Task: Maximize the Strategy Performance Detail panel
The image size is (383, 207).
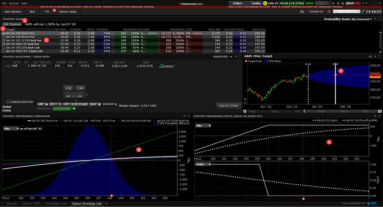Action: (x=379, y=116)
